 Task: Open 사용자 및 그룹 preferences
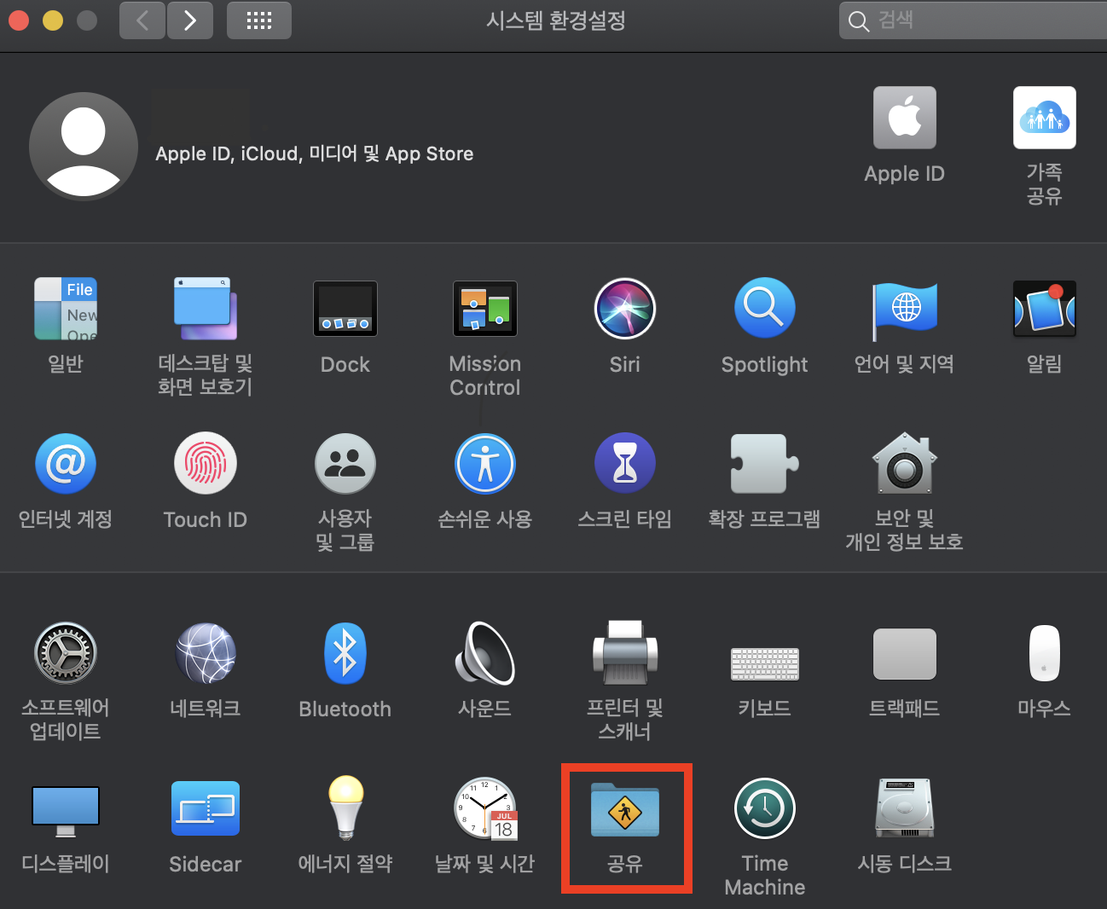[x=345, y=464]
